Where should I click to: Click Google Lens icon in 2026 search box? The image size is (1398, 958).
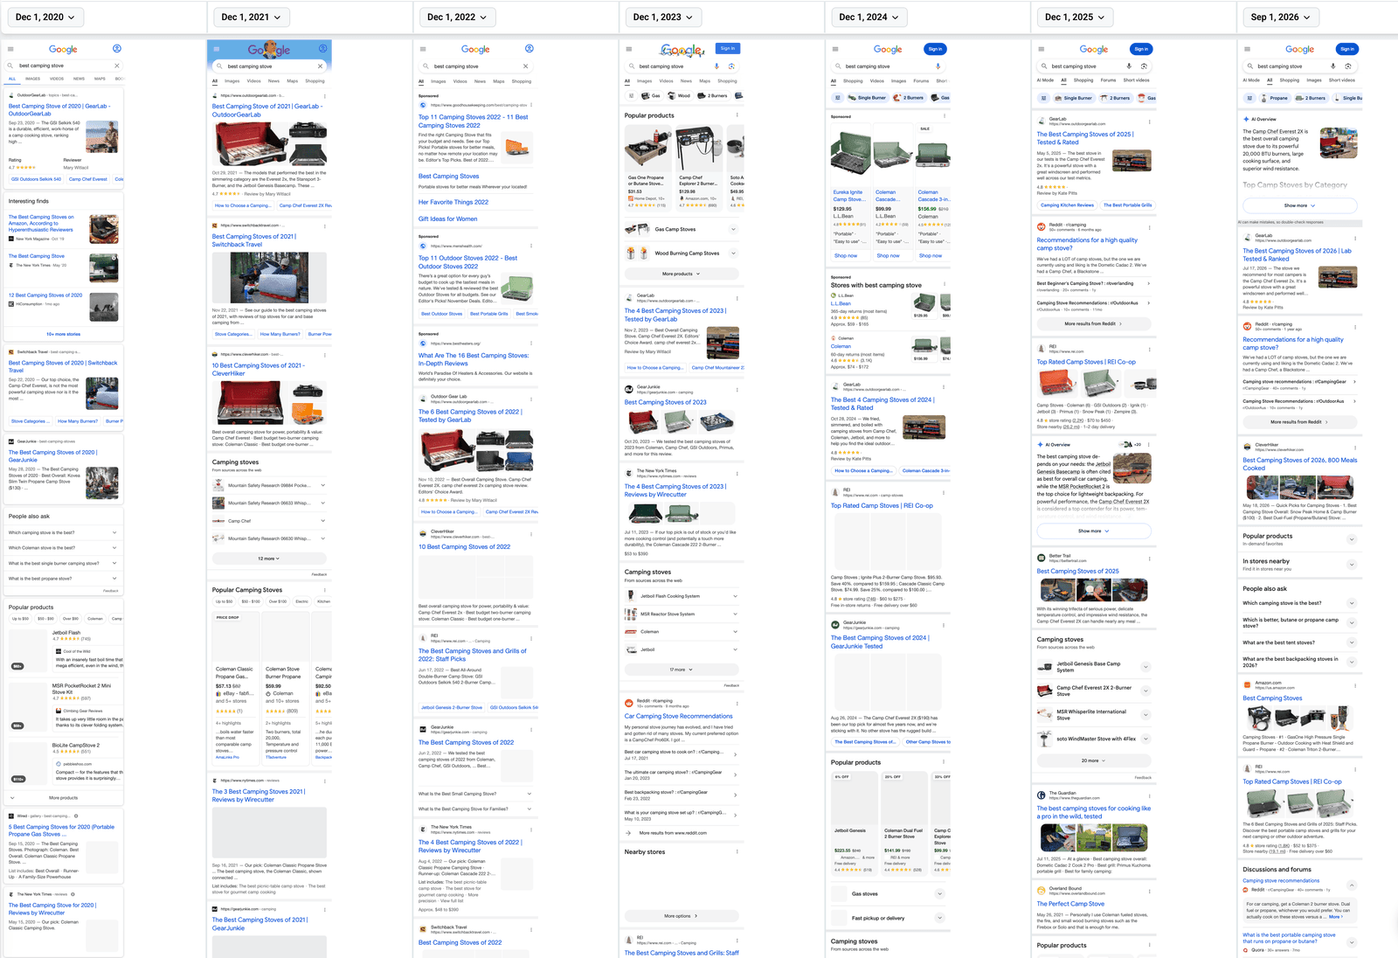point(1348,66)
